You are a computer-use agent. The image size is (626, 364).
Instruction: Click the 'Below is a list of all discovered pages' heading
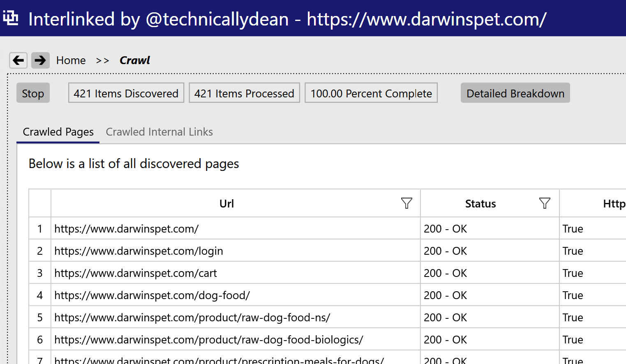[134, 164]
